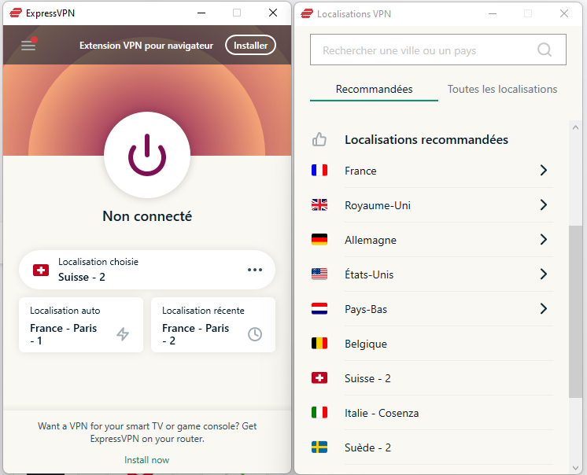Image resolution: width=587 pixels, height=475 pixels.
Task: Click the scrollbar down arrow in locations
Action: pyautogui.click(x=575, y=467)
